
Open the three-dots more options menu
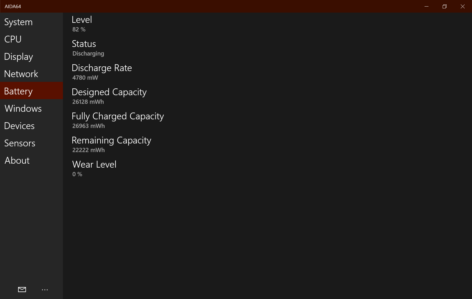click(45, 290)
